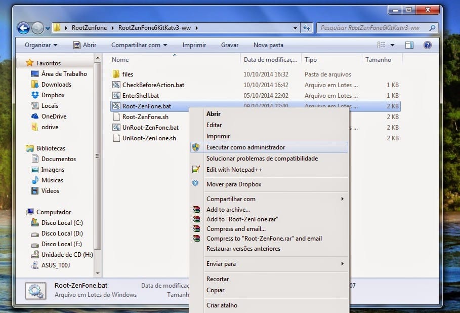Viewport: 460px width, 313px height.
Task: Click the Pesquisar search field
Action: 372,28
